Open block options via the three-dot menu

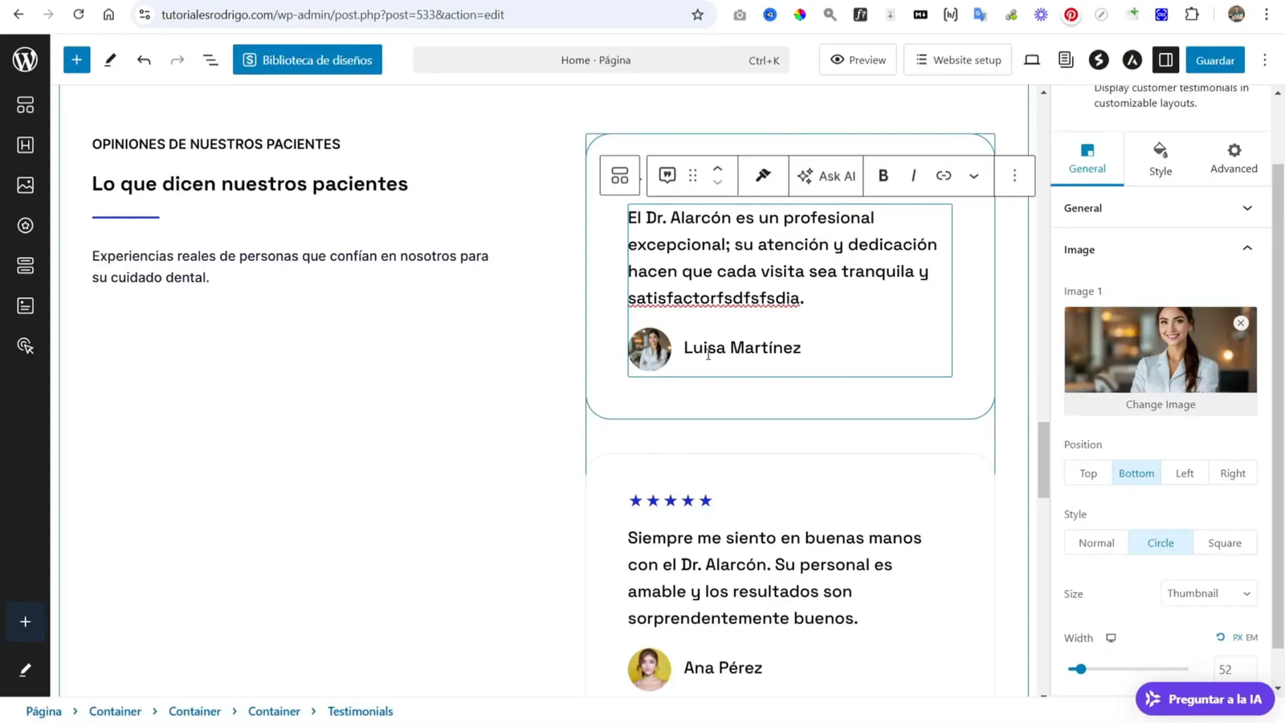tap(1014, 176)
